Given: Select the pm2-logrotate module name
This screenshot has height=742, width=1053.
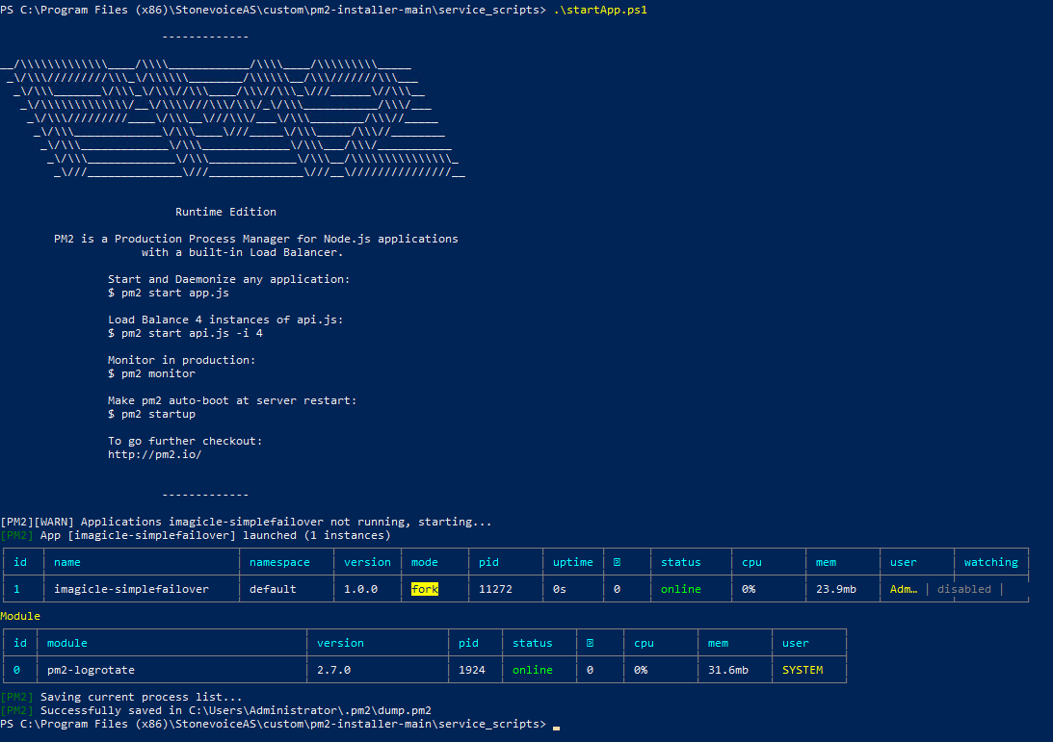Looking at the screenshot, I should [x=91, y=670].
